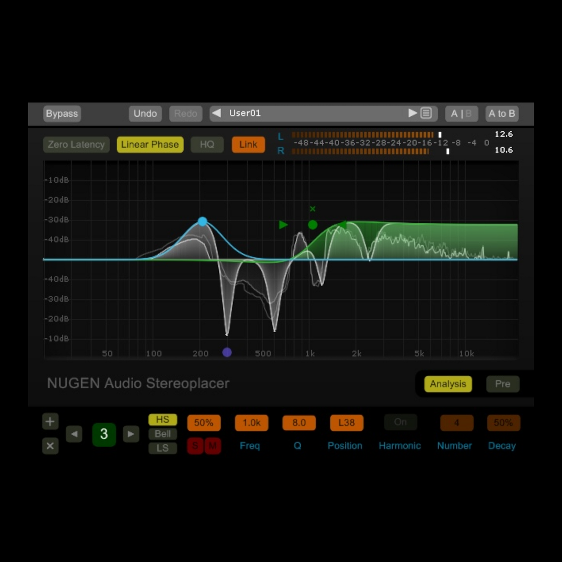
Task: Click the 8.0 Q value
Action: [299, 423]
